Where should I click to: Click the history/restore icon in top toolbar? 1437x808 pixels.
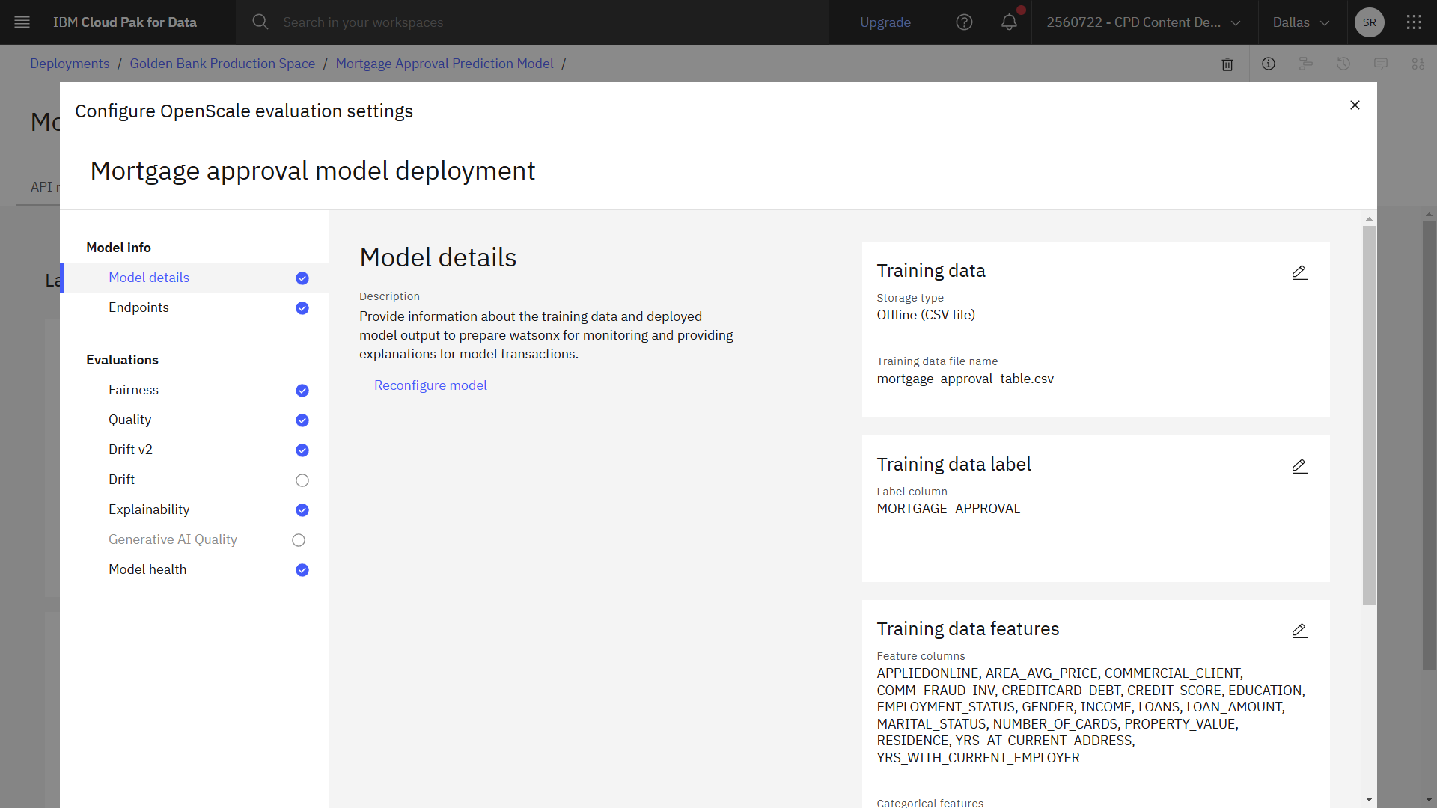click(1344, 63)
